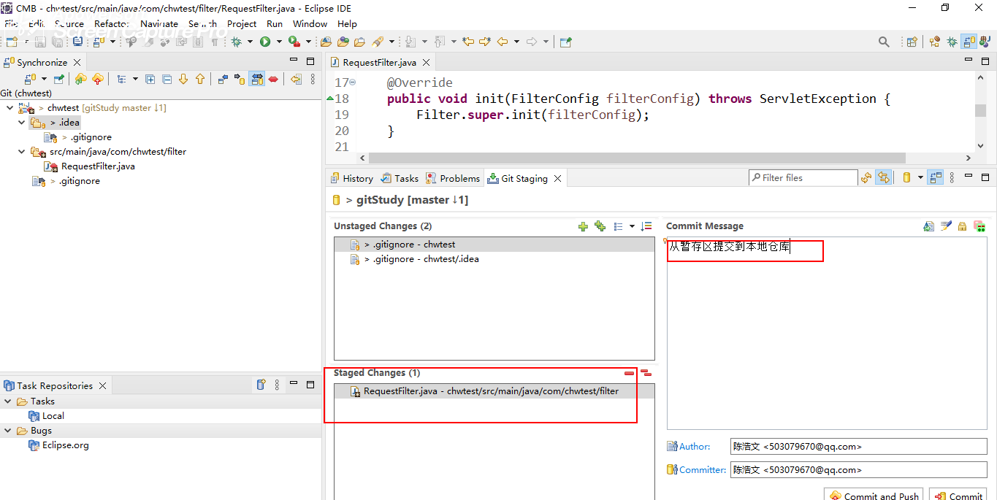Select RequestFilter.java in Synchronize tree

(97, 166)
